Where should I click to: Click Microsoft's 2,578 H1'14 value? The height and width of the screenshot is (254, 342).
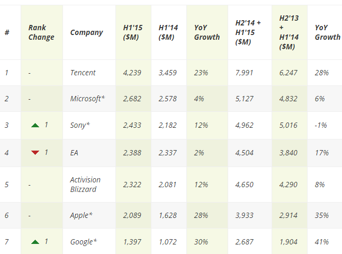169,99
